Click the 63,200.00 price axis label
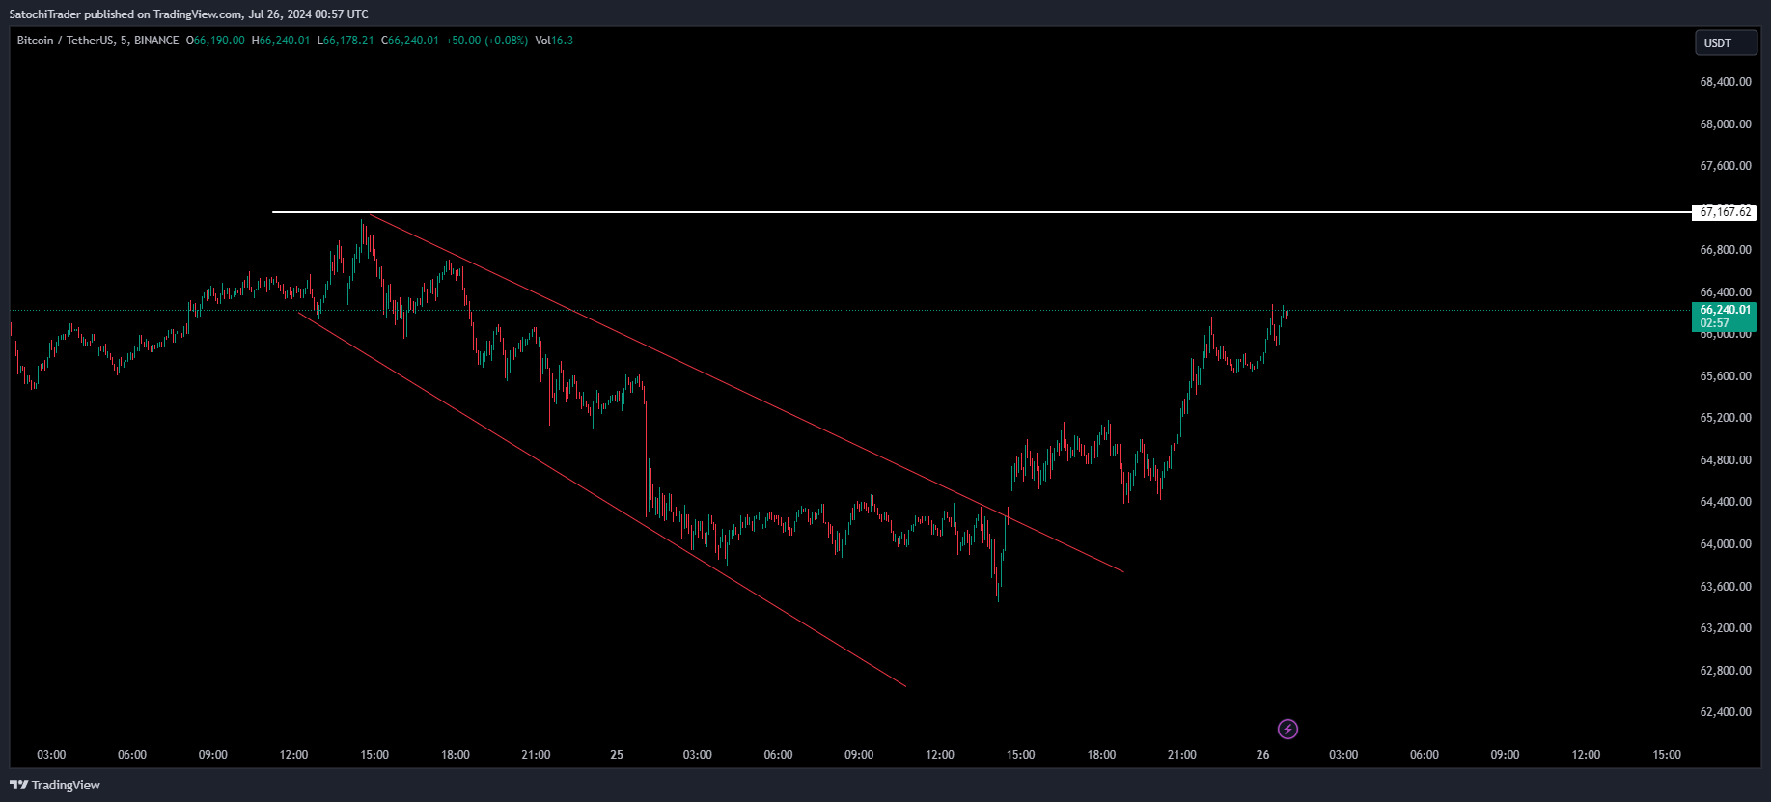Viewport: 1771px width, 802px height. 1725,628
